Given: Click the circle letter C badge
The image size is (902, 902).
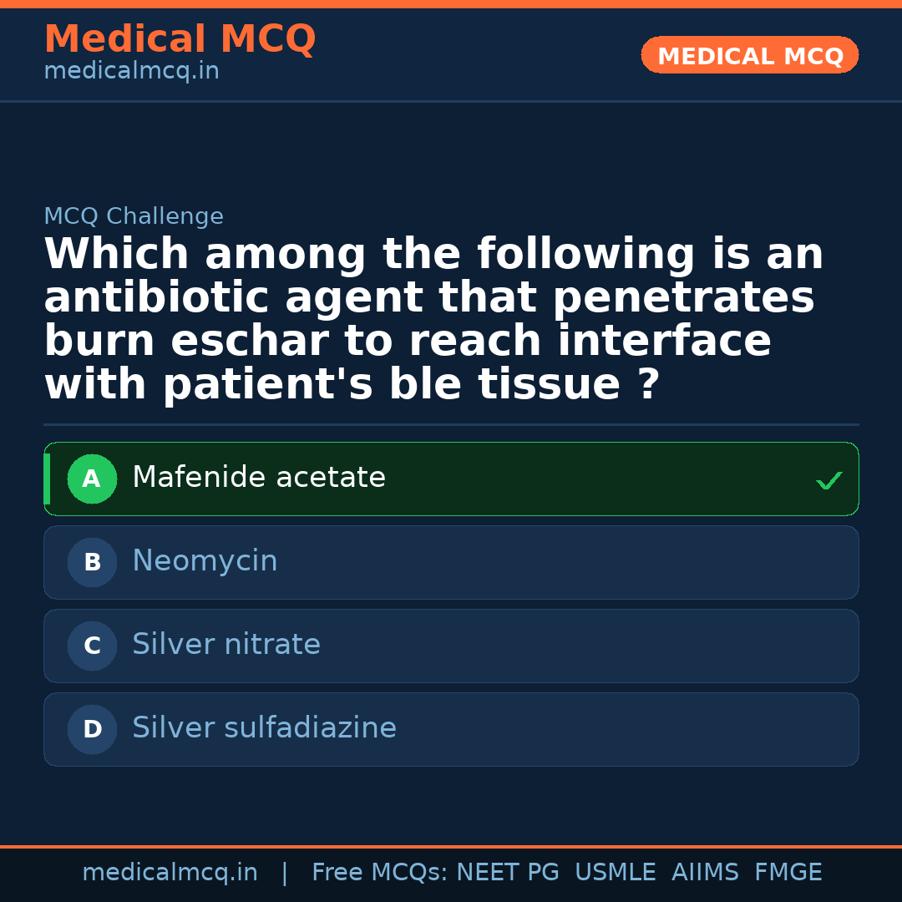Looking at the screenshot, I should (92, 646).
